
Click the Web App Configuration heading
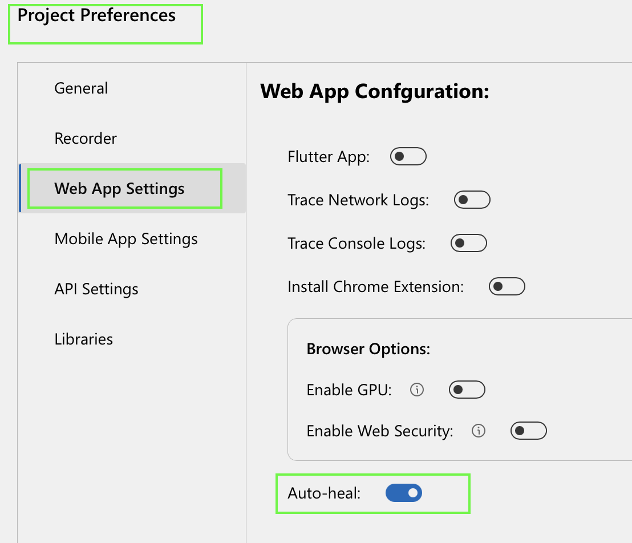coord(375,91)
